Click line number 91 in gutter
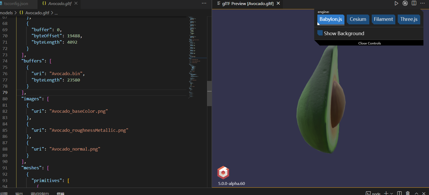429x195 pixels. pos(5,168)
